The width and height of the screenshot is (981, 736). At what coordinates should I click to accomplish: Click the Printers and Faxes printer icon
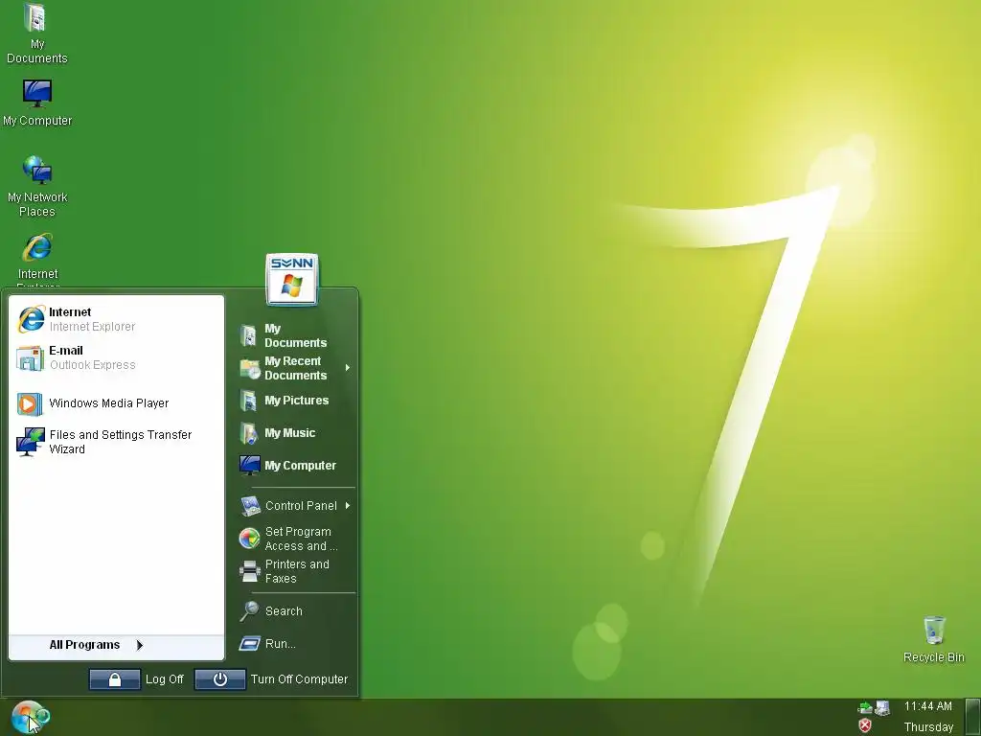point(250,571)
